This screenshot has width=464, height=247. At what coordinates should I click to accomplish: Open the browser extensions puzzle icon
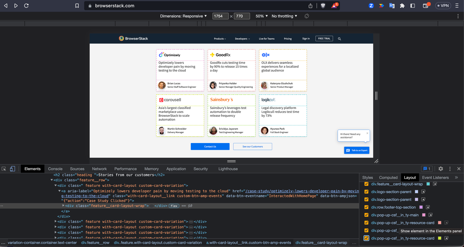402,6
